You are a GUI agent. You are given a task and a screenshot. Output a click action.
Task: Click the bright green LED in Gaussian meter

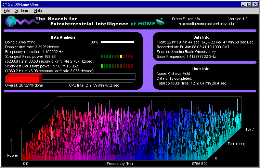102,66
